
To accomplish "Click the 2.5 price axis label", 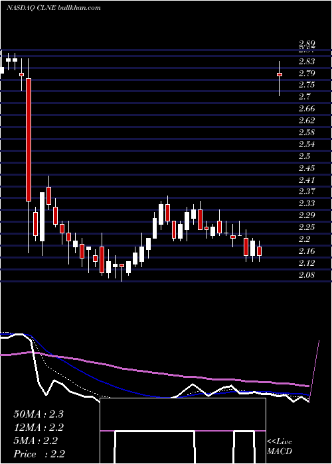I will [304, 156].
